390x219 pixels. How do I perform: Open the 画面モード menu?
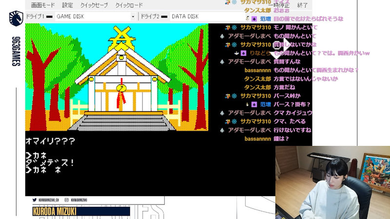(x=43, y=5)
